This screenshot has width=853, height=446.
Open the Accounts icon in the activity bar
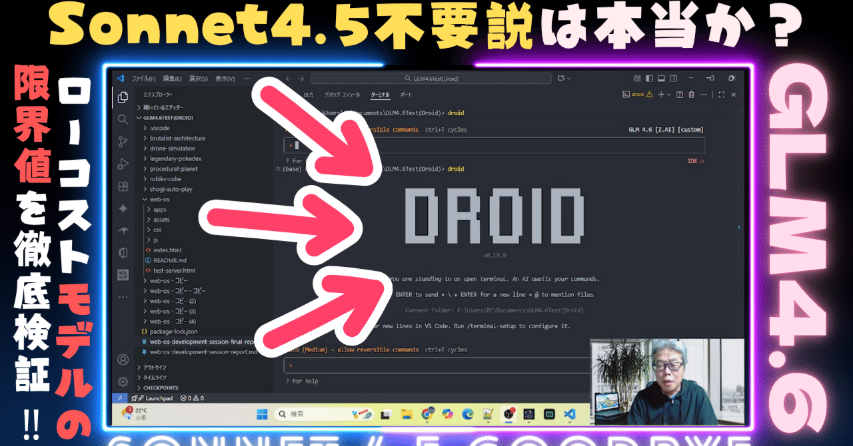point(122,359)
